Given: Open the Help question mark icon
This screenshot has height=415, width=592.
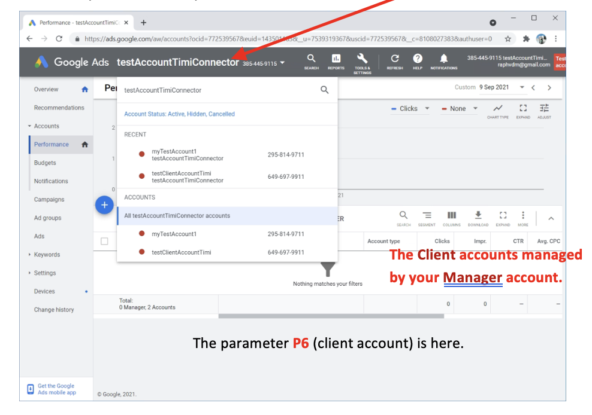Looking at the screenshot, I should 418,60.
